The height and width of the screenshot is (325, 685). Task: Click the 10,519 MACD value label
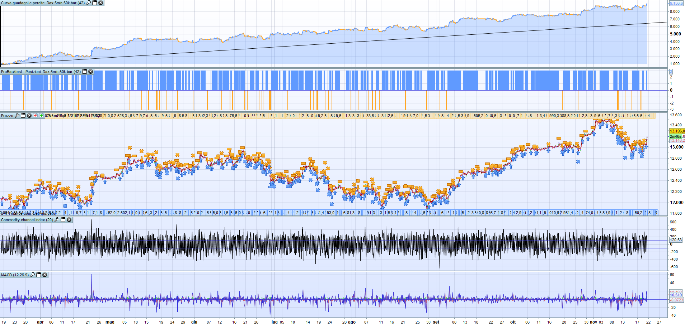(x=676, y=295)
